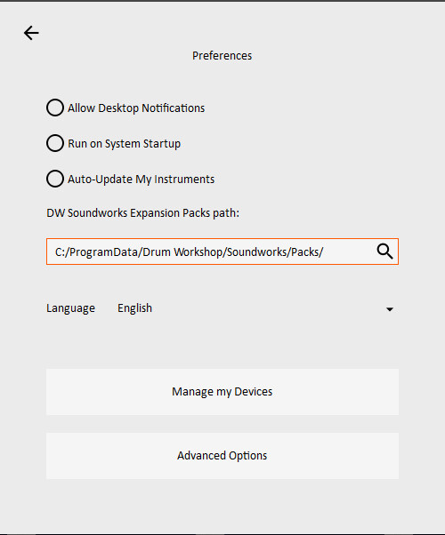445x535 pixels.
Task: Click the Language label
Action: (70, 308)
